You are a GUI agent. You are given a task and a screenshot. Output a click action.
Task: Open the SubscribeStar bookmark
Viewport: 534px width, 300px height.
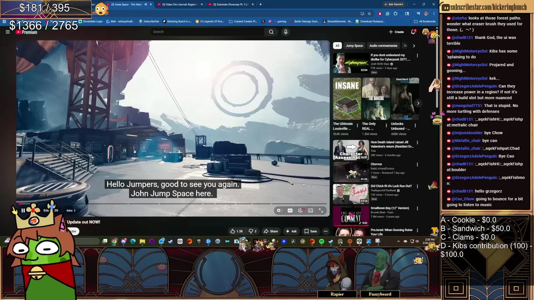pyautogui.click(x=149, y=21)
